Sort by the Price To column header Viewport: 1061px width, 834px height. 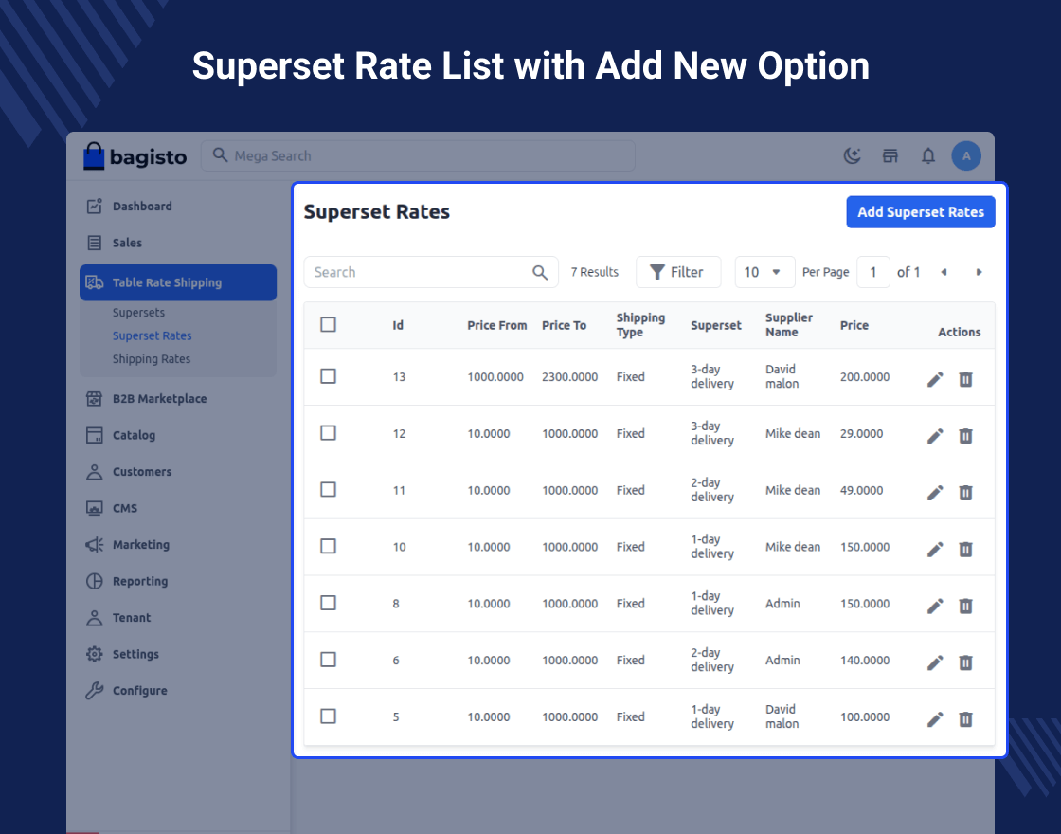click(564, 326)
